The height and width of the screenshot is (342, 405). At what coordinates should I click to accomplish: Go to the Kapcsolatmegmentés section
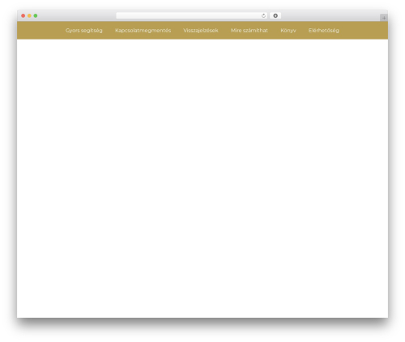coord(143,31)
